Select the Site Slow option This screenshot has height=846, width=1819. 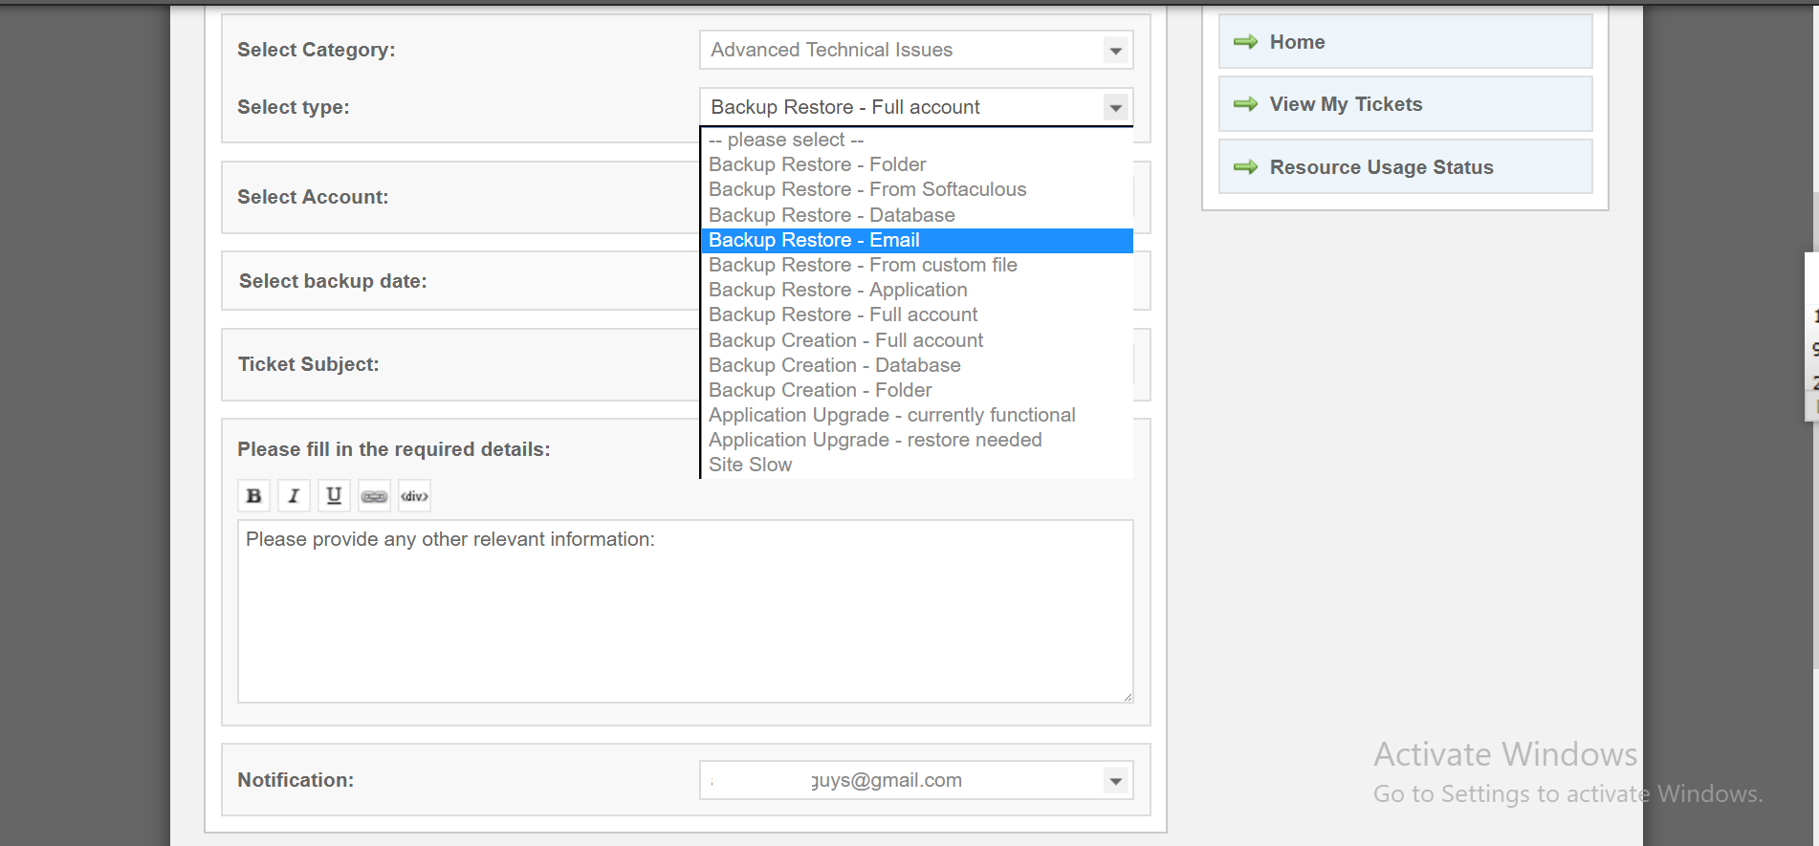[750, 465]
